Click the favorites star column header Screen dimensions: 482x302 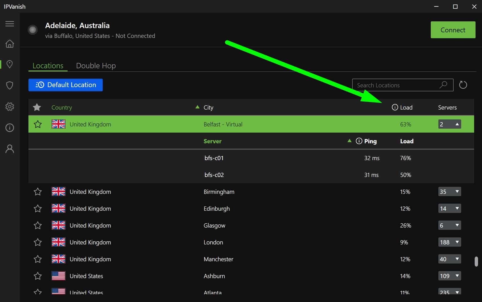click(37, 107)
